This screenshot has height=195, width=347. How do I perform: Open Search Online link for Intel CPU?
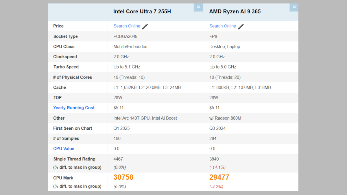click(x=127, y=26)
